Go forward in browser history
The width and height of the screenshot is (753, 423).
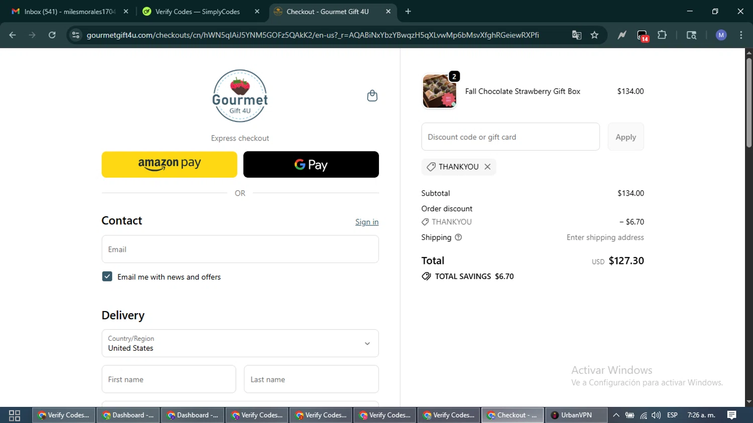pyautogui.click(x=32, y=35)
